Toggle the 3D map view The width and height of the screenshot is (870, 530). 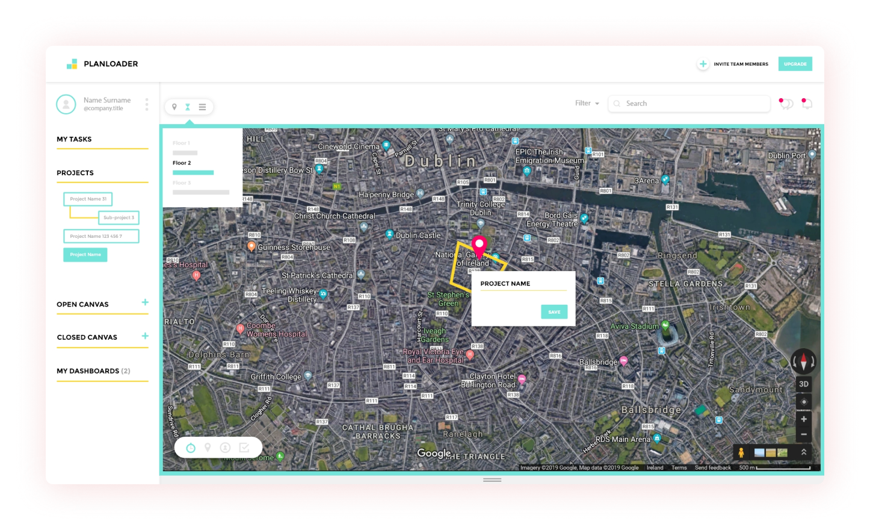click(804, 384)
